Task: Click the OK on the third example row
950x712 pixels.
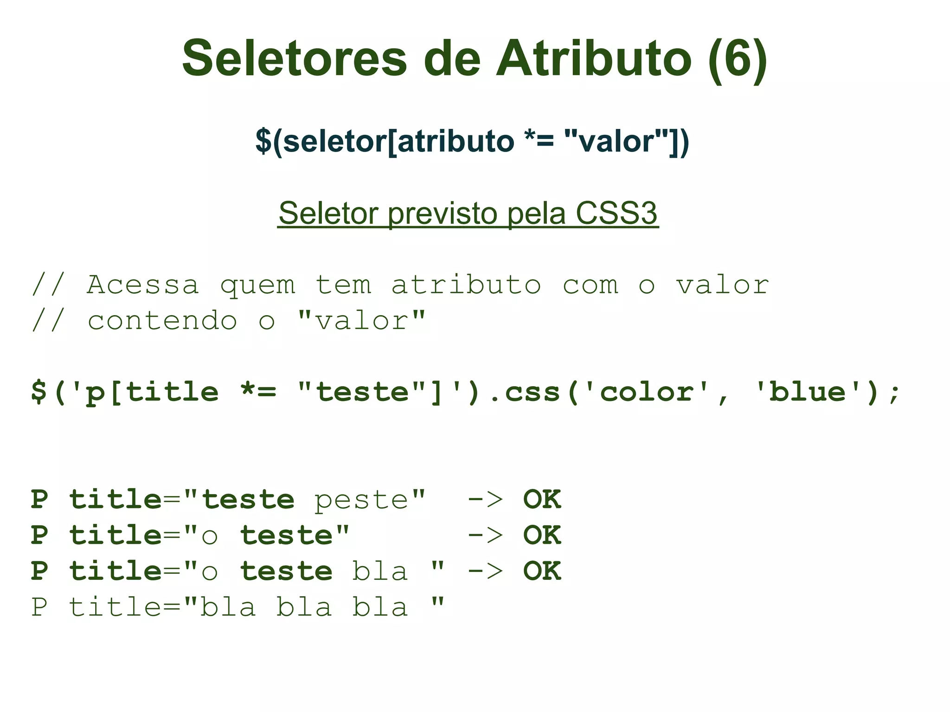Action: [x=542, y=571]
